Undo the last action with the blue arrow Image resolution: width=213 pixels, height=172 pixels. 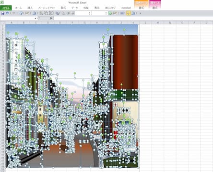7,13
